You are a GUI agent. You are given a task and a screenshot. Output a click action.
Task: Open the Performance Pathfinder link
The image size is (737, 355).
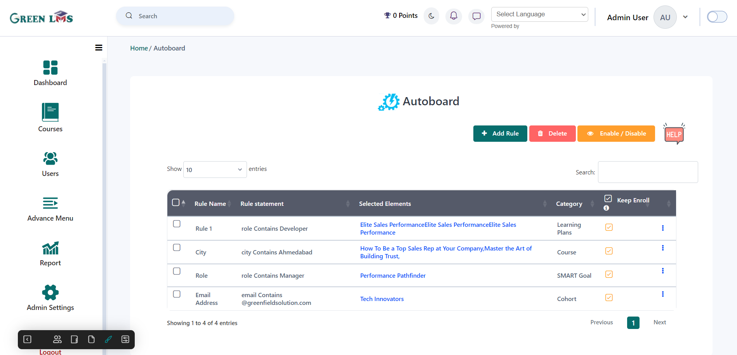pyautogui.click(x=393, y=275)
